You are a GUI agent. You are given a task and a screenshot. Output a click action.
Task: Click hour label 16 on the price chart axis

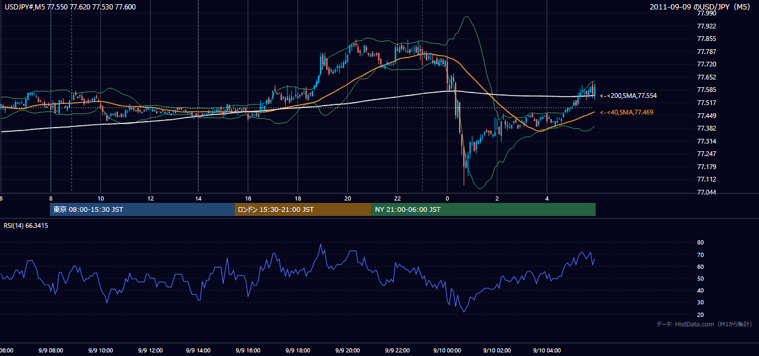pos(249,198)
